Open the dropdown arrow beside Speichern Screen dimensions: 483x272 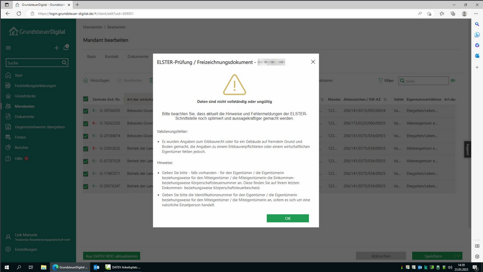458,256
